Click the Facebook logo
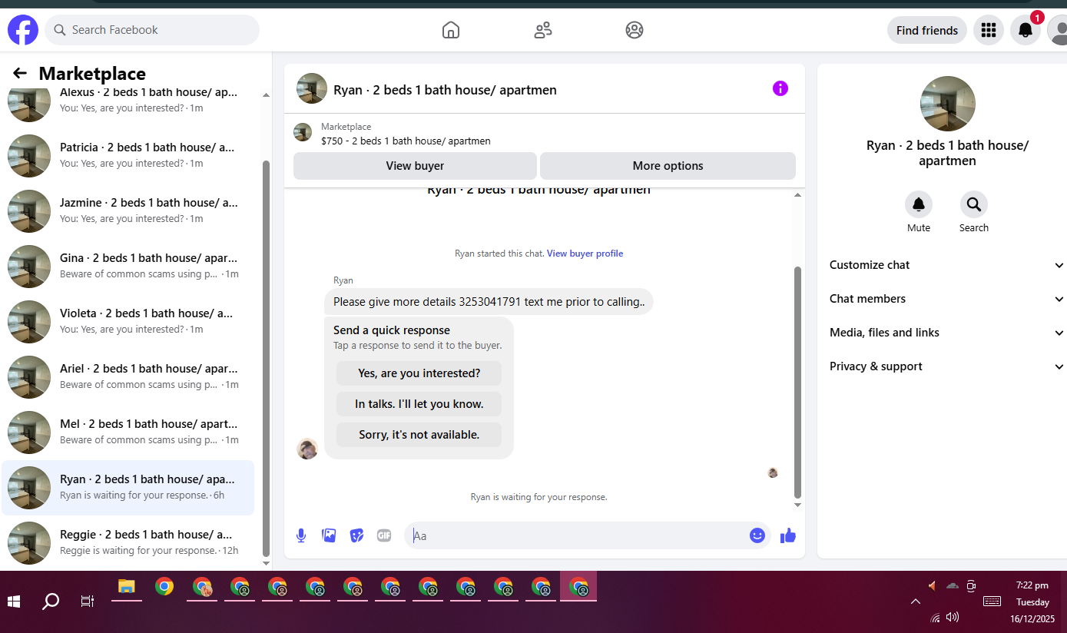This screenshot has width=1067, height=633. 23,30
